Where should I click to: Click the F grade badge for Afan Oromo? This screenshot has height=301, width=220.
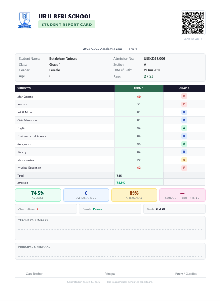[x=184, y=96]
